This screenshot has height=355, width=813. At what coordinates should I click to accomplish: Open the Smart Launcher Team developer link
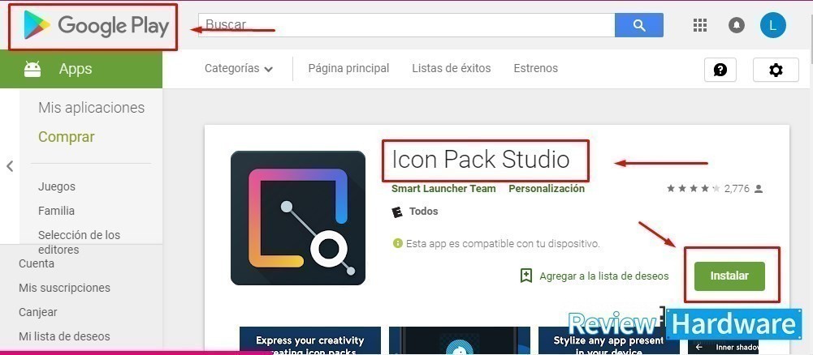443,189
